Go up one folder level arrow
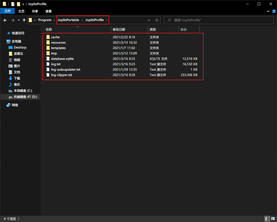 click(24, 20)
